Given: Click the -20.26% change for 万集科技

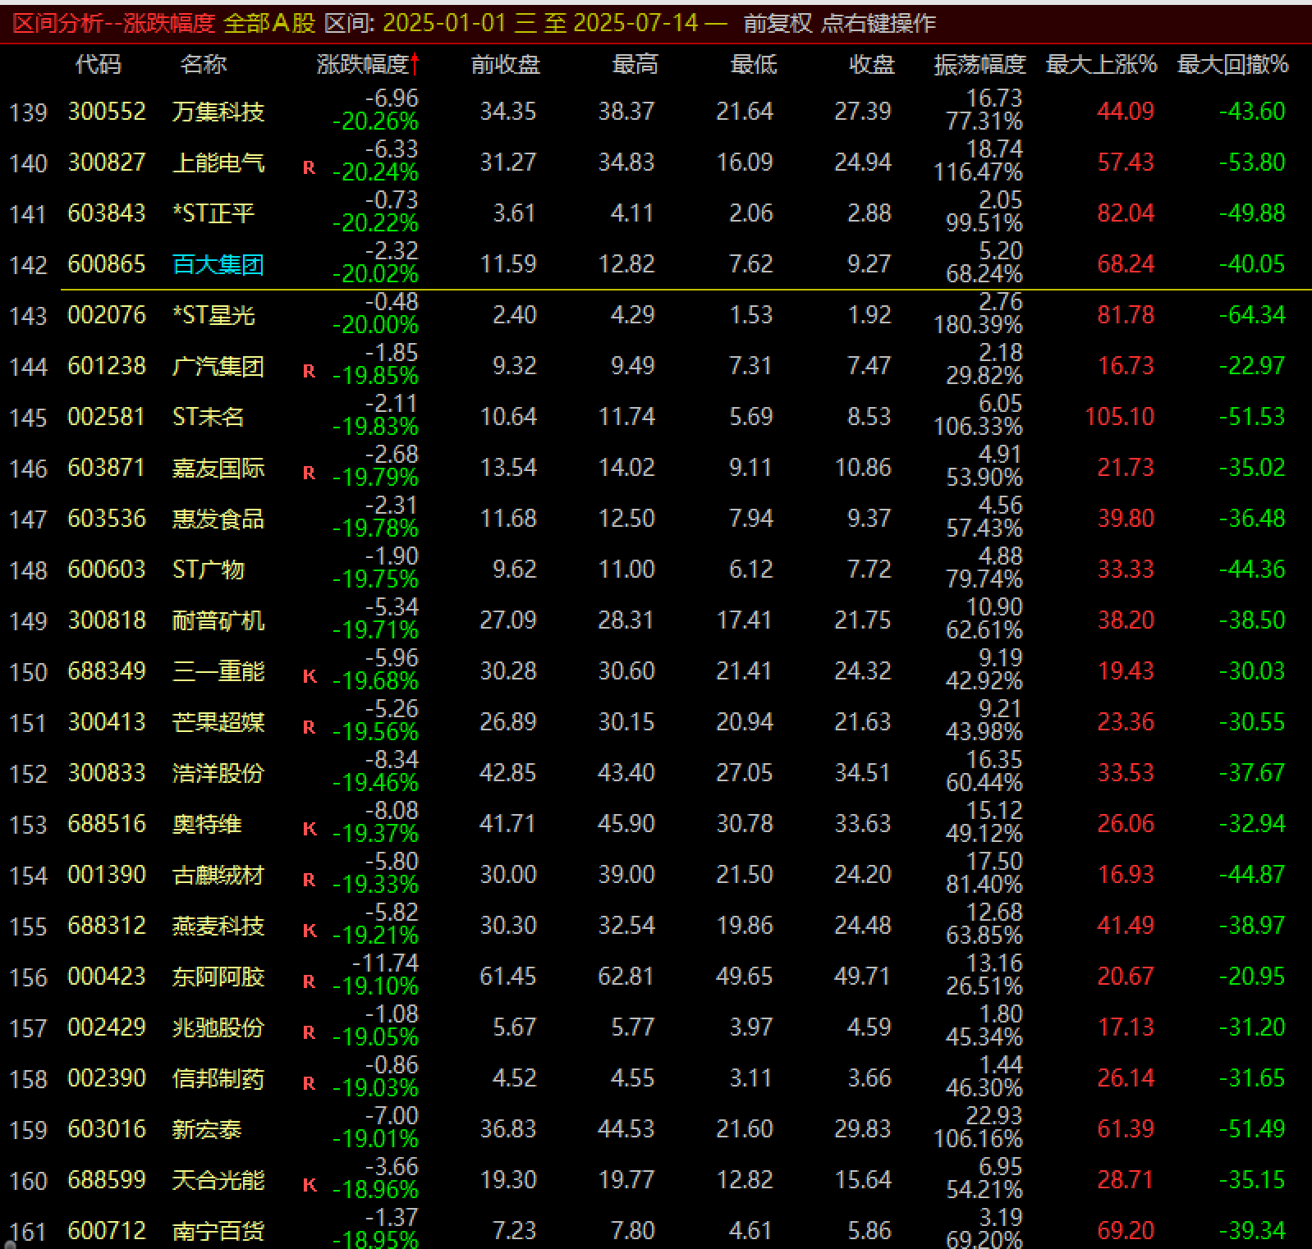Looking at the screenshot, I should [x=375, y=121].
